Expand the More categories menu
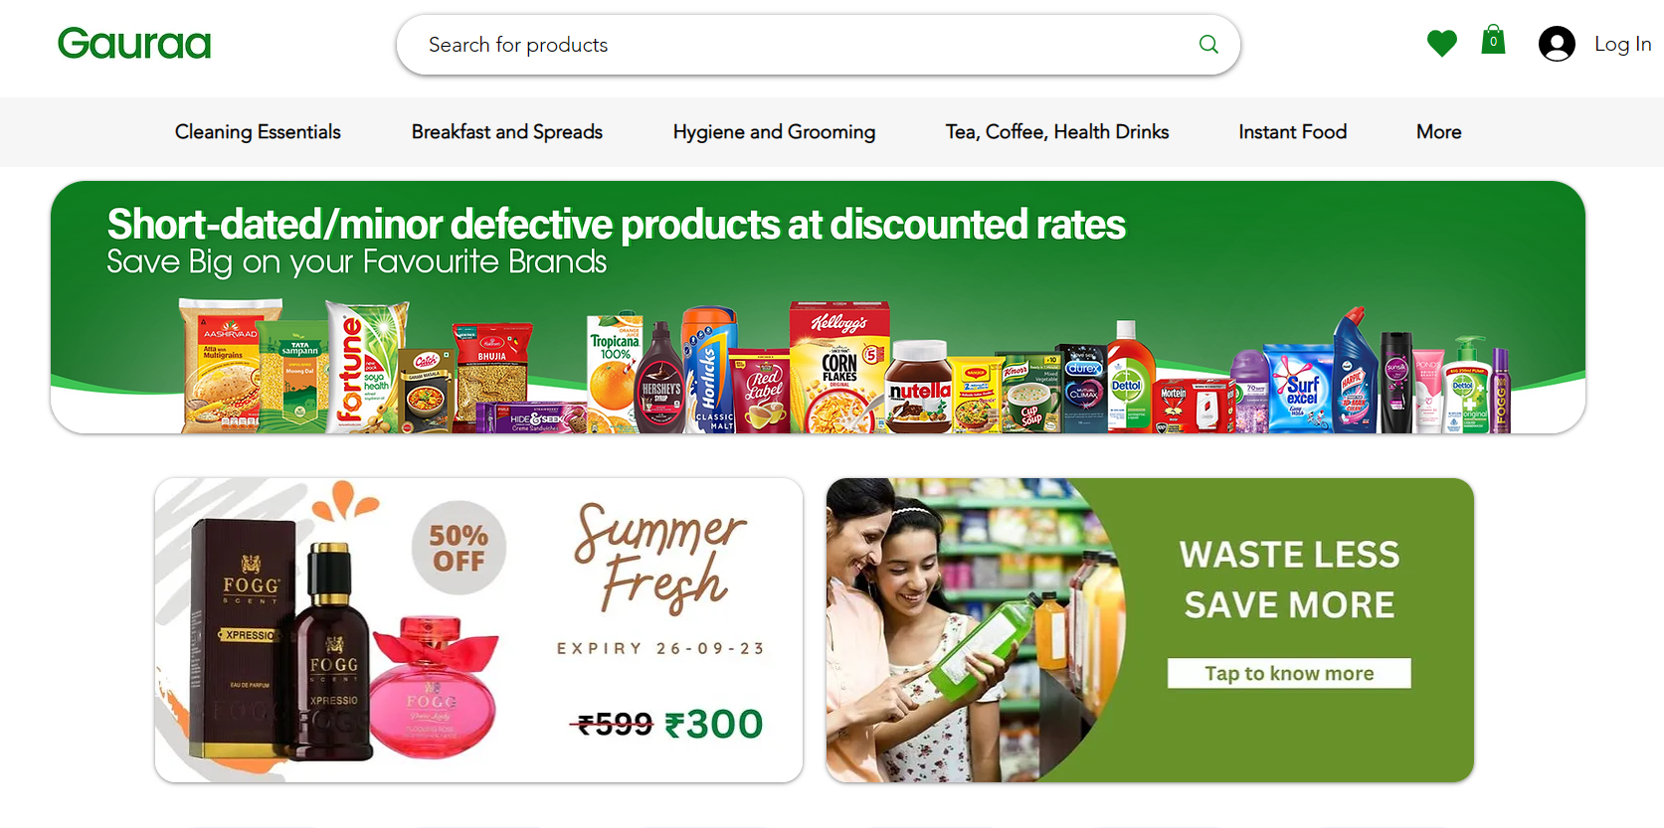The width and height of the screenshot is (1664, 828). (1439, 132)
